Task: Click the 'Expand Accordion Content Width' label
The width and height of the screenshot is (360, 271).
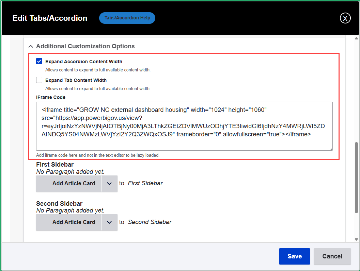Action: click(x=83, y=62)
